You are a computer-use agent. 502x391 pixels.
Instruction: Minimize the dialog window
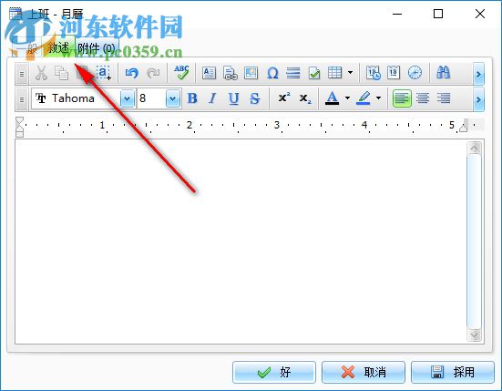(397, 14)
